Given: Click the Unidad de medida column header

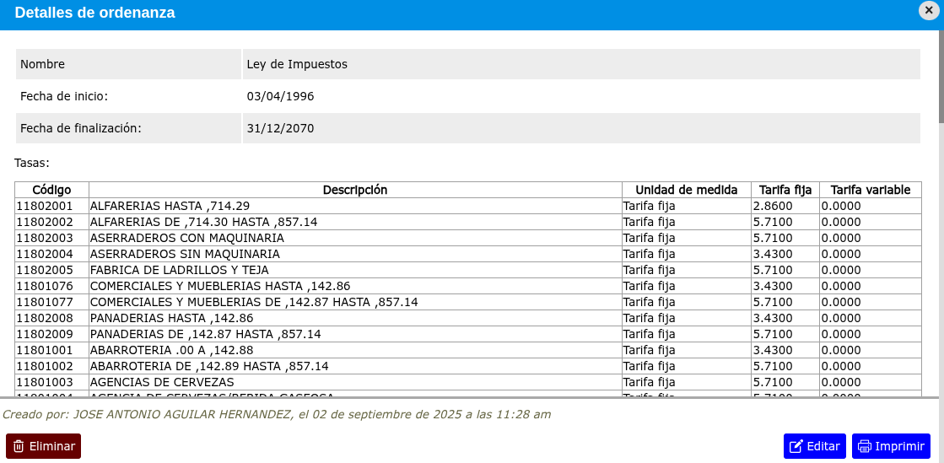Looking at the screenshot, I should [x=687, y=191].
